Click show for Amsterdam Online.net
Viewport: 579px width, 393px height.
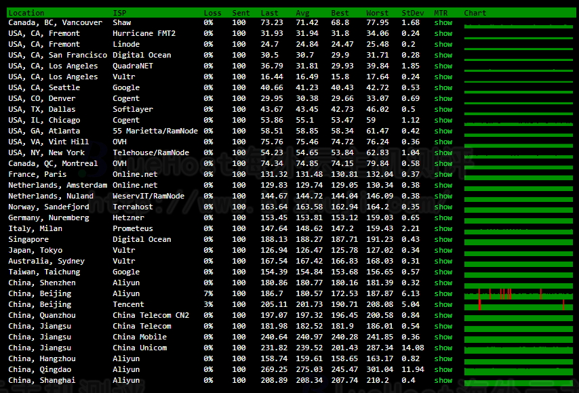443,185
